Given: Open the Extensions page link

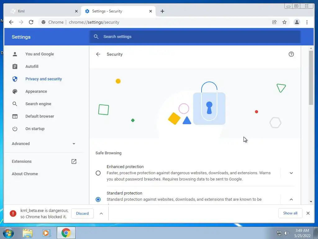Looking at the screenshot, I should pos(22,162).
